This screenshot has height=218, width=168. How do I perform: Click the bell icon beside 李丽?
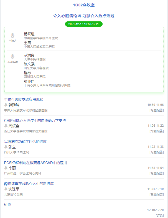[6, 168]
